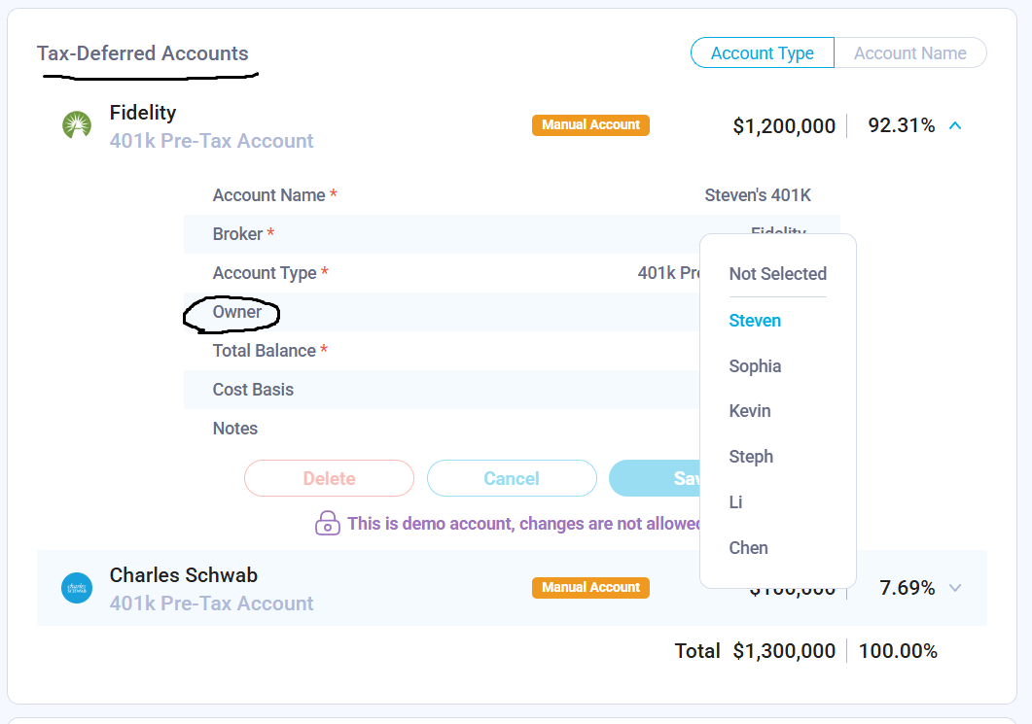Click the 7.69% percentage value

[907, 587]
